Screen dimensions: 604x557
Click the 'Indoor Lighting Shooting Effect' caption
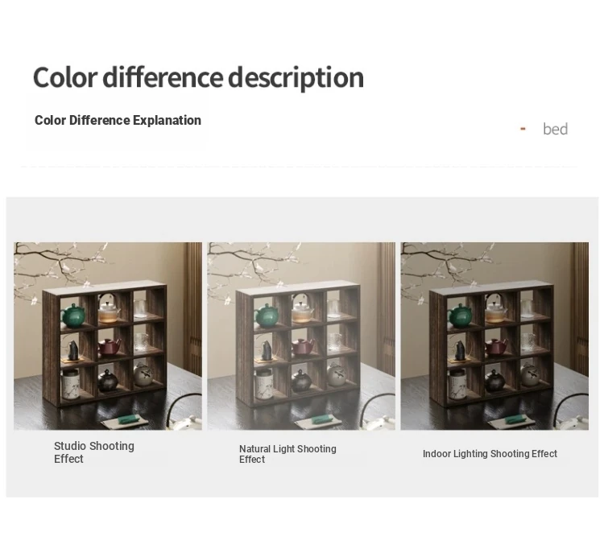pyautogui.click(x=490, y=454)
